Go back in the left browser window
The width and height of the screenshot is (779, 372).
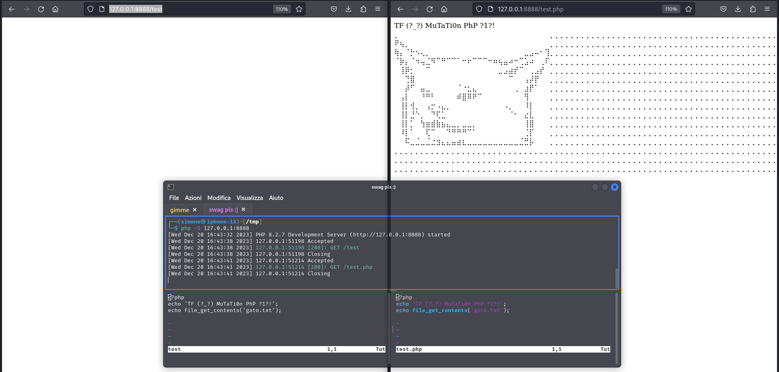[x=12, y=9]
